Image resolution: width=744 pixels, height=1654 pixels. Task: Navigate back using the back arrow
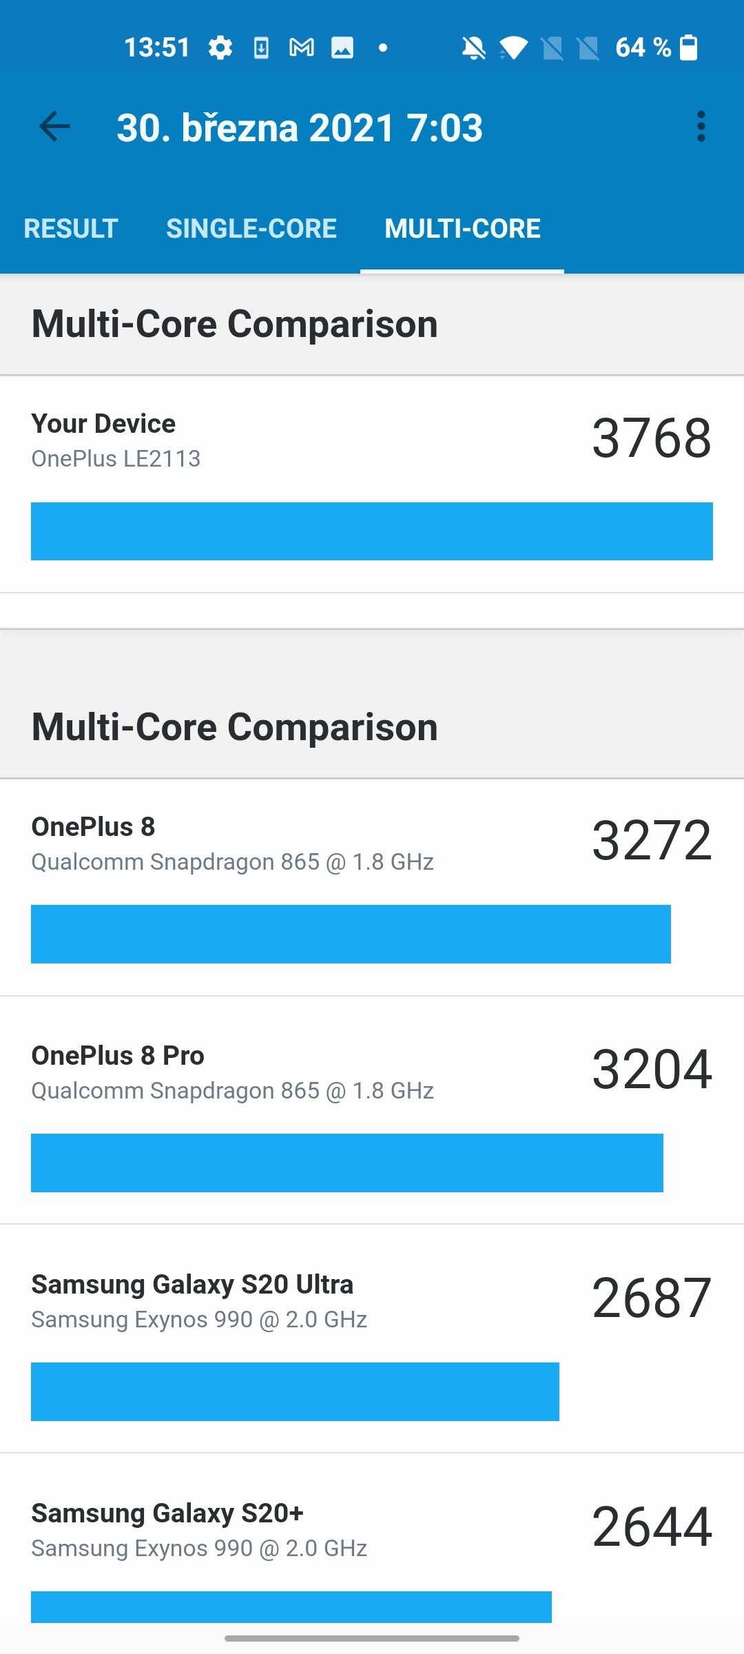click(x=54, y=127)
